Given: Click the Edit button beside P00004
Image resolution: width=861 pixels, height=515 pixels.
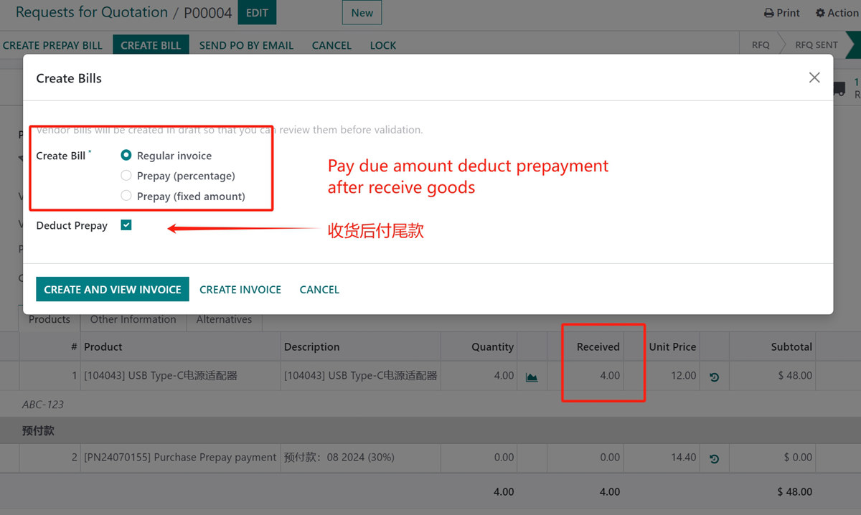Looking at the screenshot, I should coord(257,13).
